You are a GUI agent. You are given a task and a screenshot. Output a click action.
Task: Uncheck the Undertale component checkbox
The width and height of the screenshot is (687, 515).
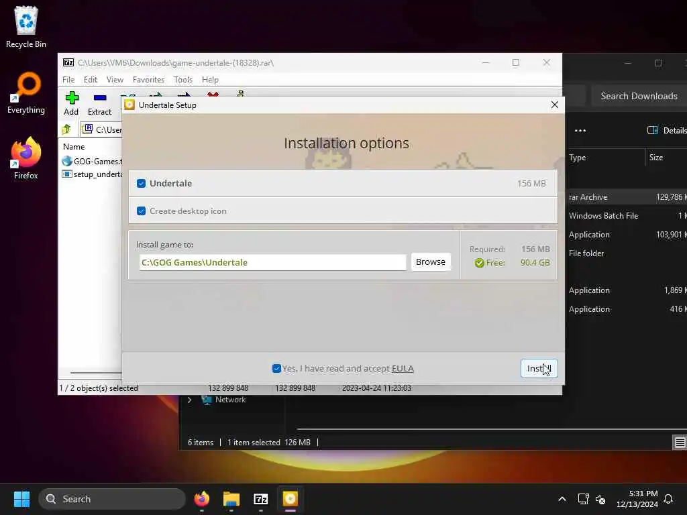(x=141, y=184)
